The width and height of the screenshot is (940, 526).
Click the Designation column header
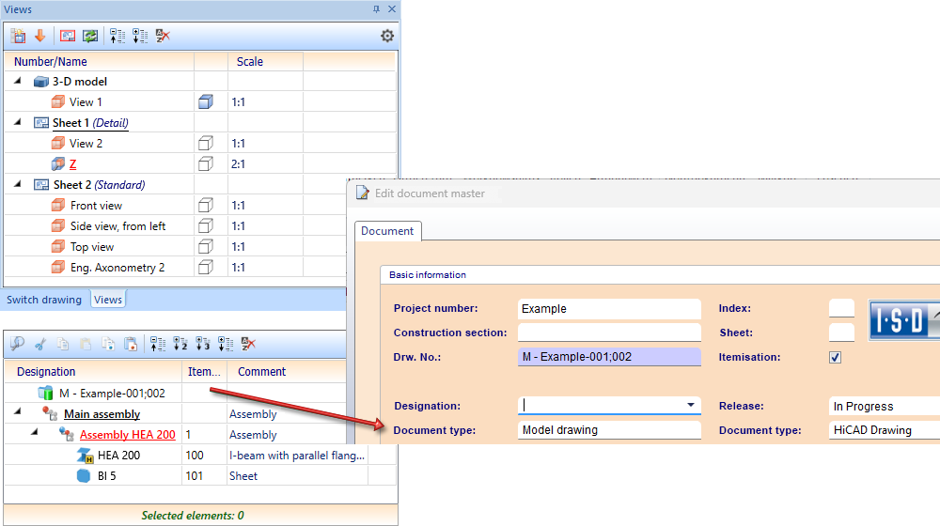pos(93,371)
